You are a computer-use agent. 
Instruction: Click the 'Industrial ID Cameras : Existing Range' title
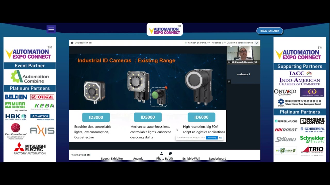point(126,61)
